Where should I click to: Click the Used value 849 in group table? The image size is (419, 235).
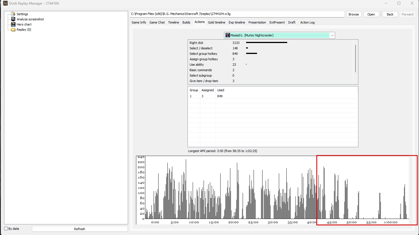(x=220, y=96)
